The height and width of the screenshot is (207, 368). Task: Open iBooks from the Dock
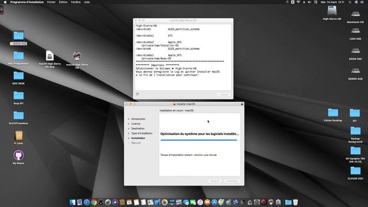coord(207,202)
